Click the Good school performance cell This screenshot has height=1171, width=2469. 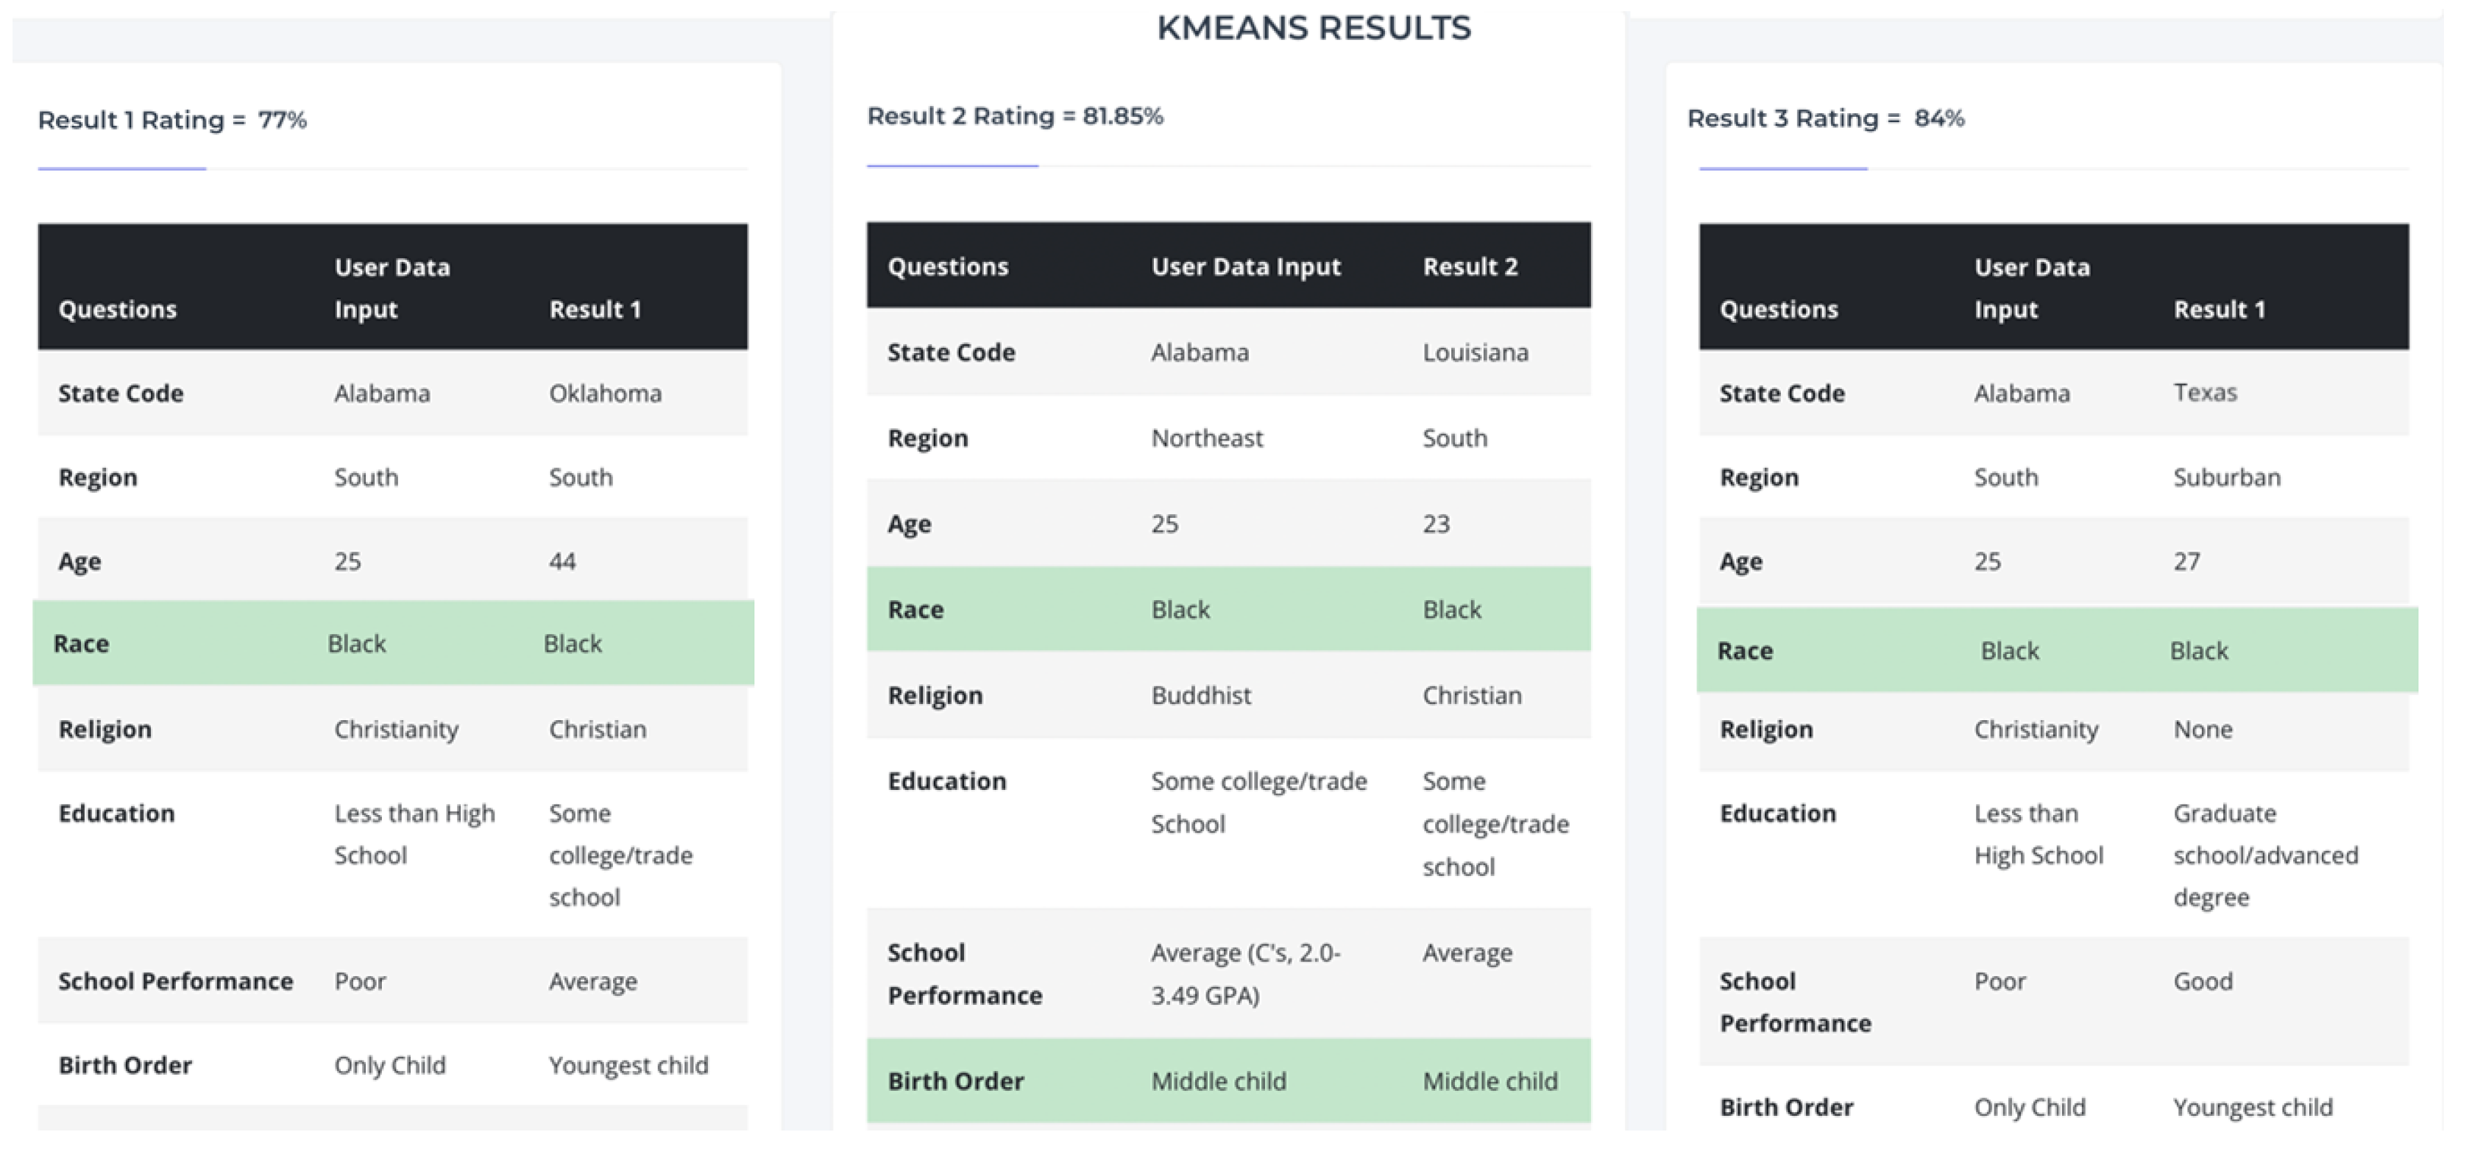click(2203, 981)
